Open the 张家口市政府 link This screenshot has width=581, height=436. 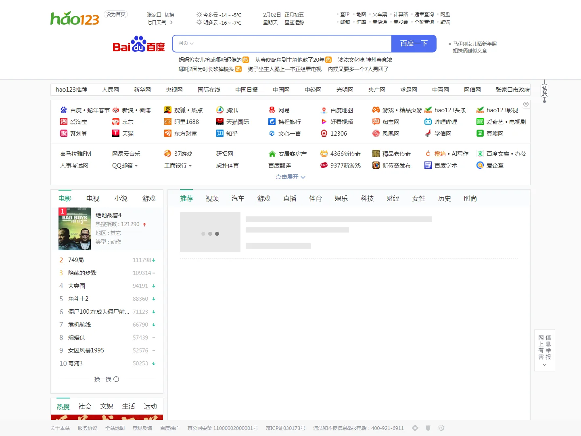512,90
